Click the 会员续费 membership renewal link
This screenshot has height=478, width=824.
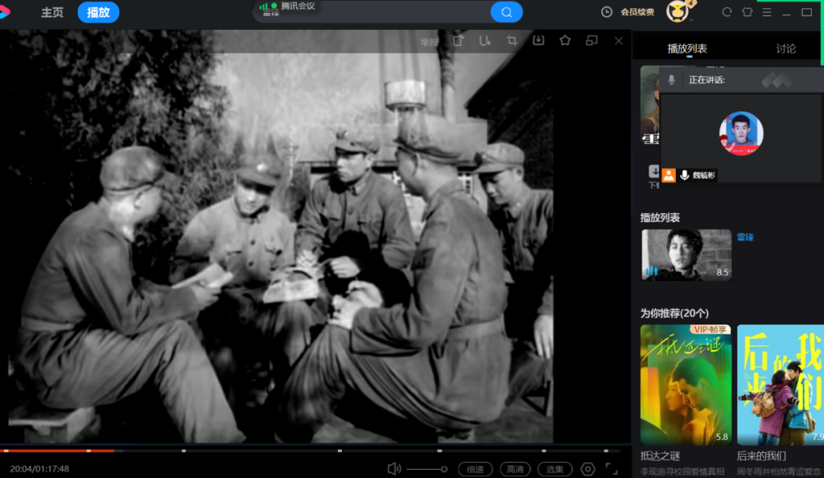(x=637, y=12)
